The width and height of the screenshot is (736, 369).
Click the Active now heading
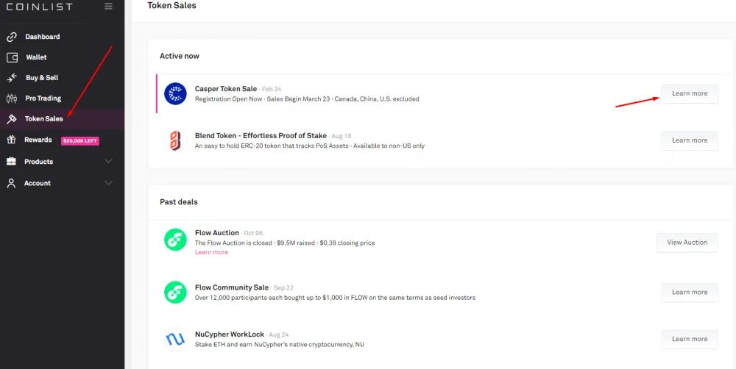tap(180, 57)
